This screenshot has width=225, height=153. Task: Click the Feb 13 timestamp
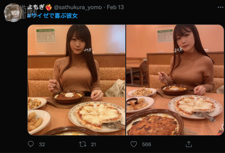tap(115, 7)
